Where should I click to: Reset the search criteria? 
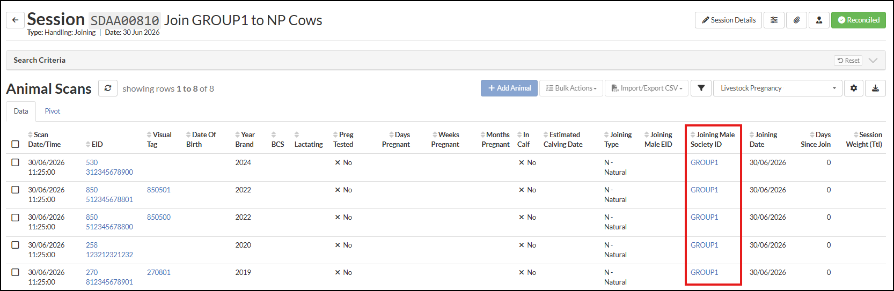[848, 61]
